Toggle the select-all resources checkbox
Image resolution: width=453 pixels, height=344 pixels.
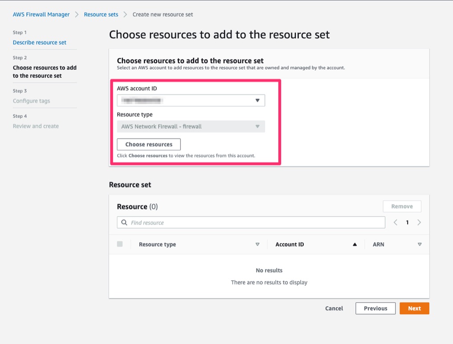120,244
